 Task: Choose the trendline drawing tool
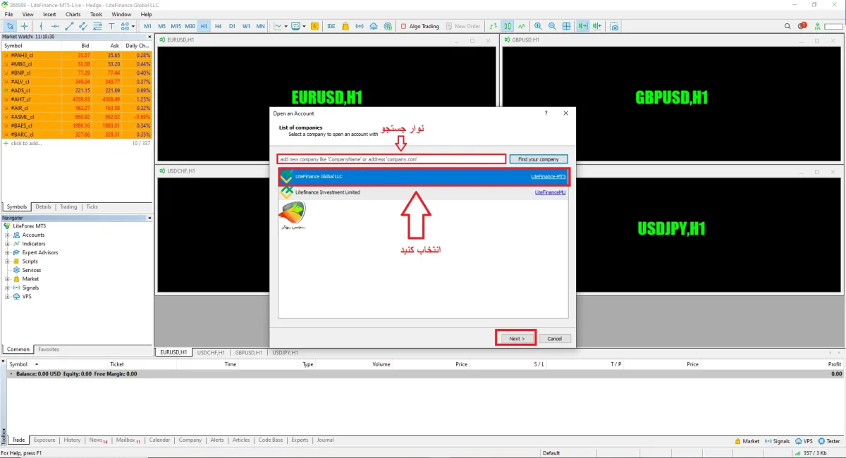pyautogui.click(x=69, y=26)
